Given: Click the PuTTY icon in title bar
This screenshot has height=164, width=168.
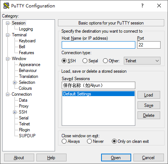Looking at the screenshot, I should point(6,6).
